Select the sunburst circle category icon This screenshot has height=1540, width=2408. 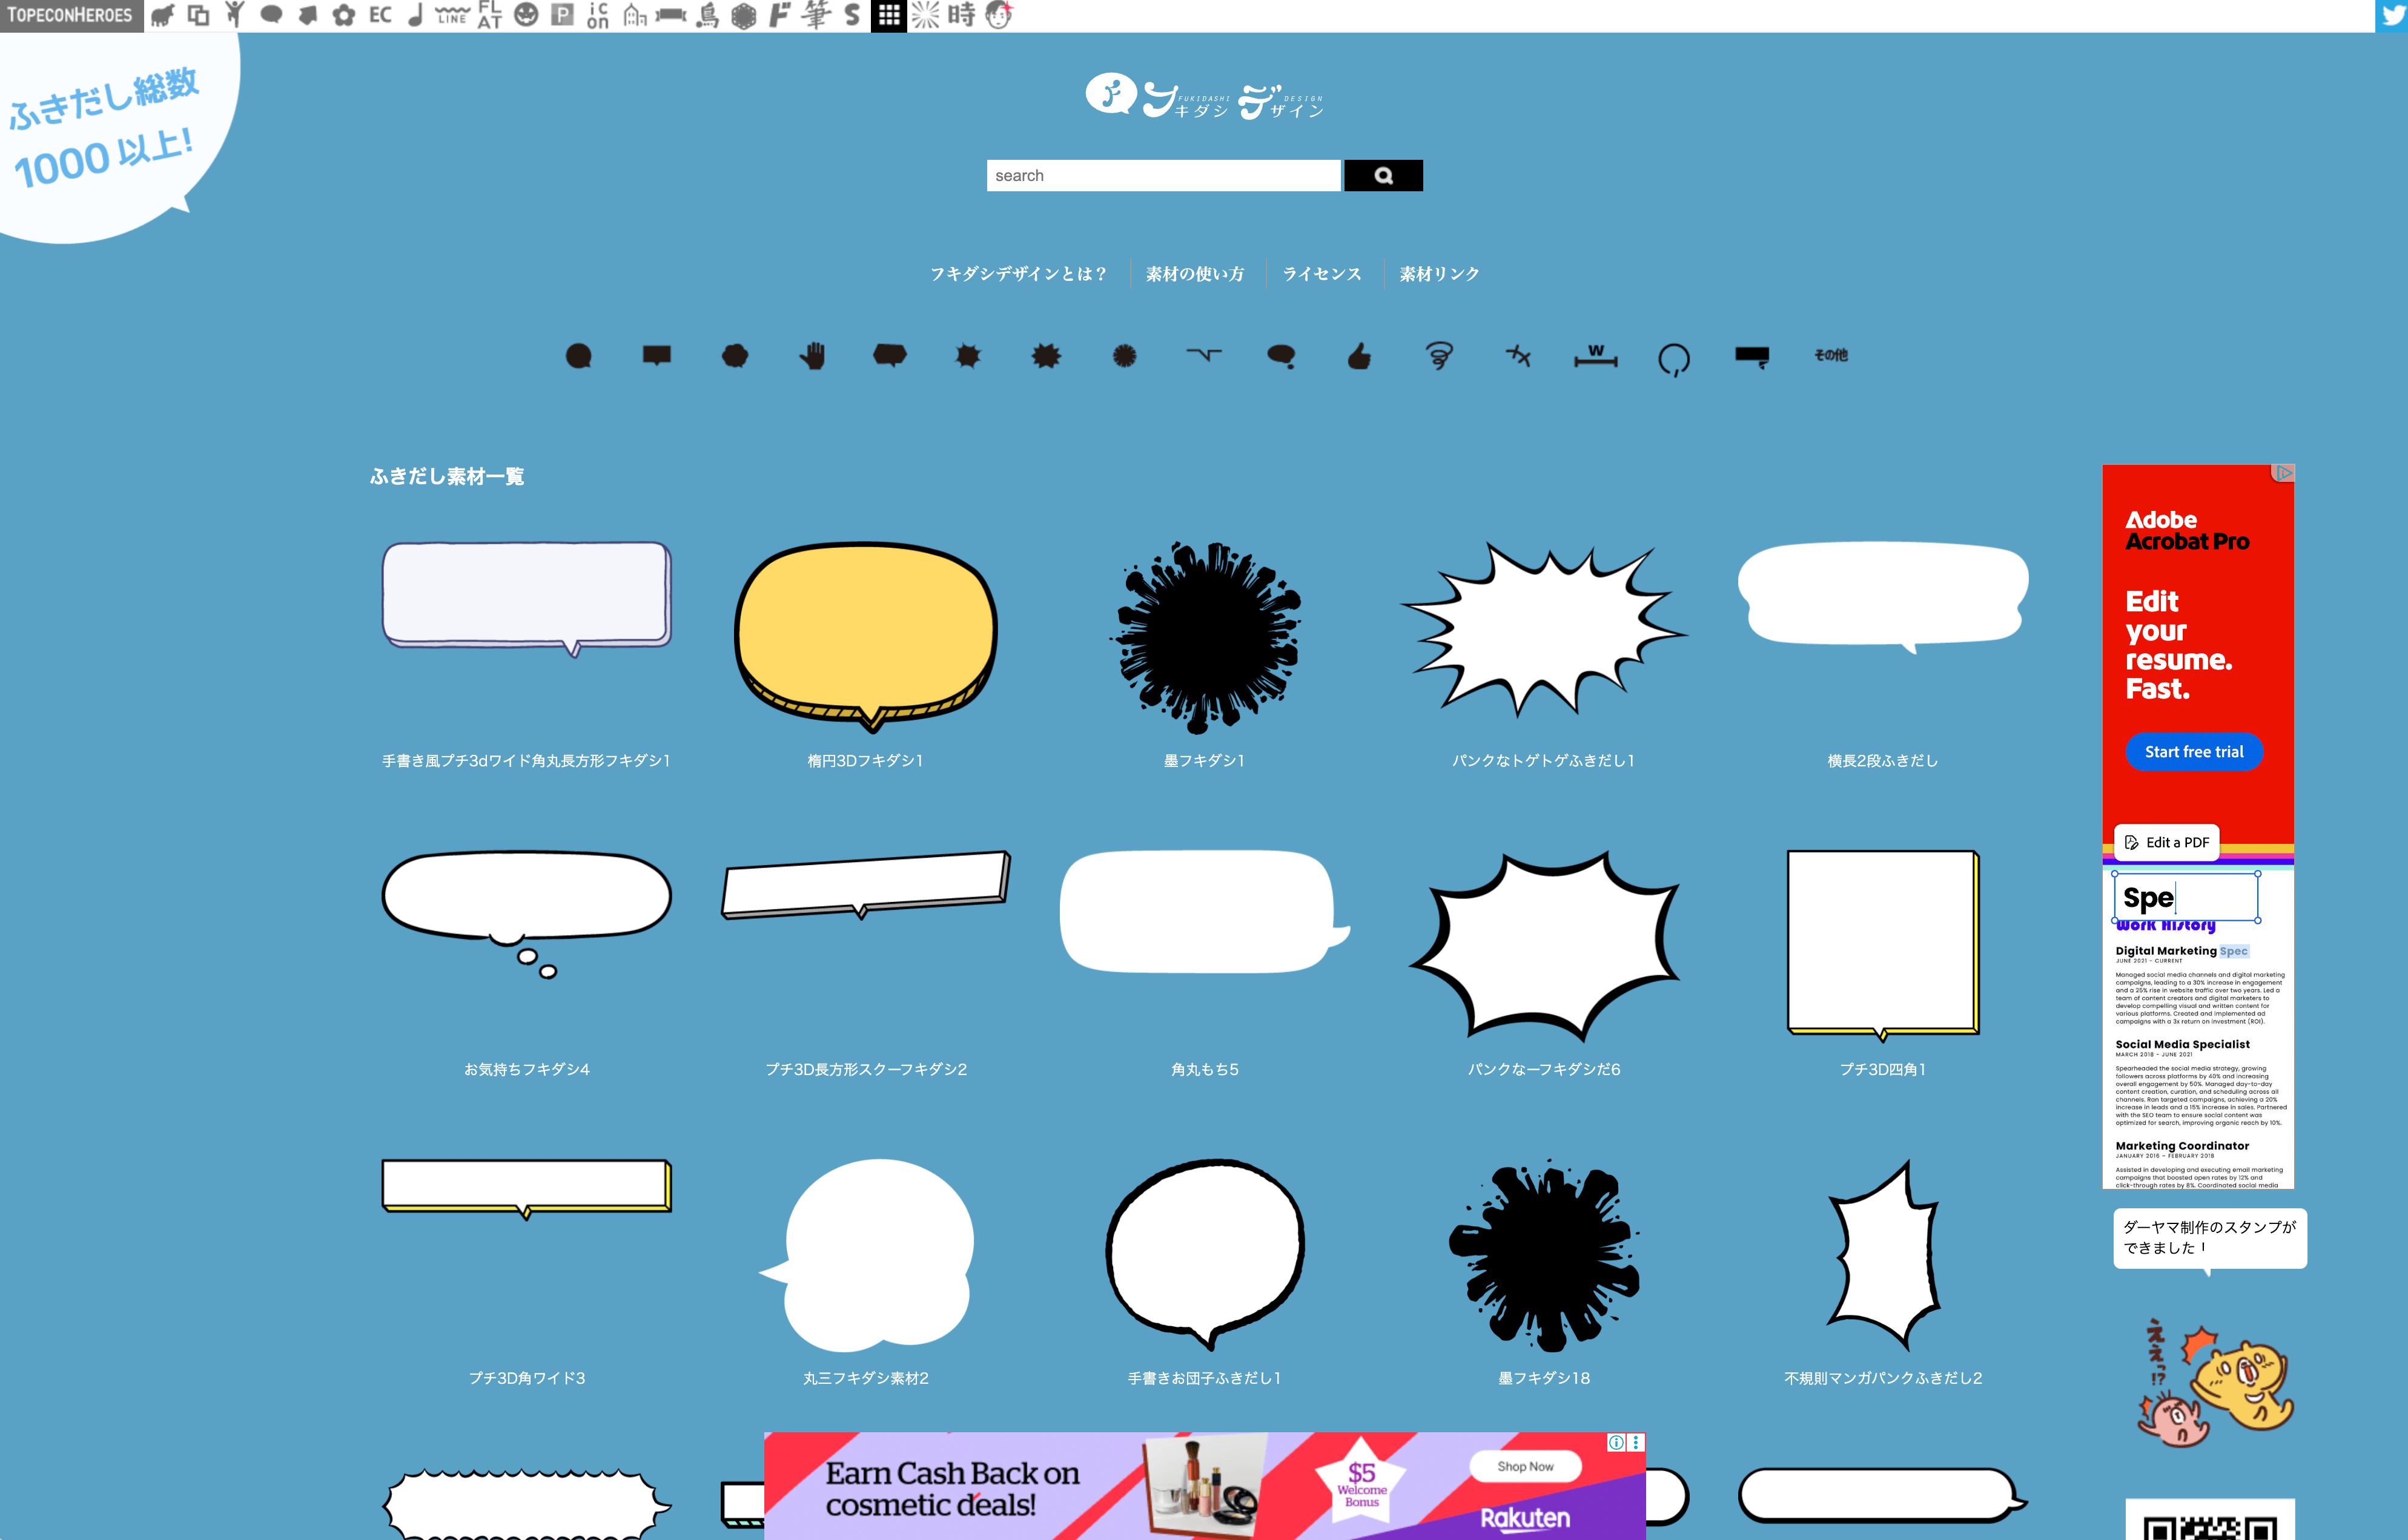tap(1125, 356)
